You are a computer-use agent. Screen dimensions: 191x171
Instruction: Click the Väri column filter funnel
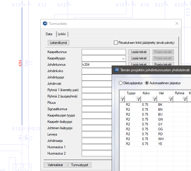tap(171, 99)
